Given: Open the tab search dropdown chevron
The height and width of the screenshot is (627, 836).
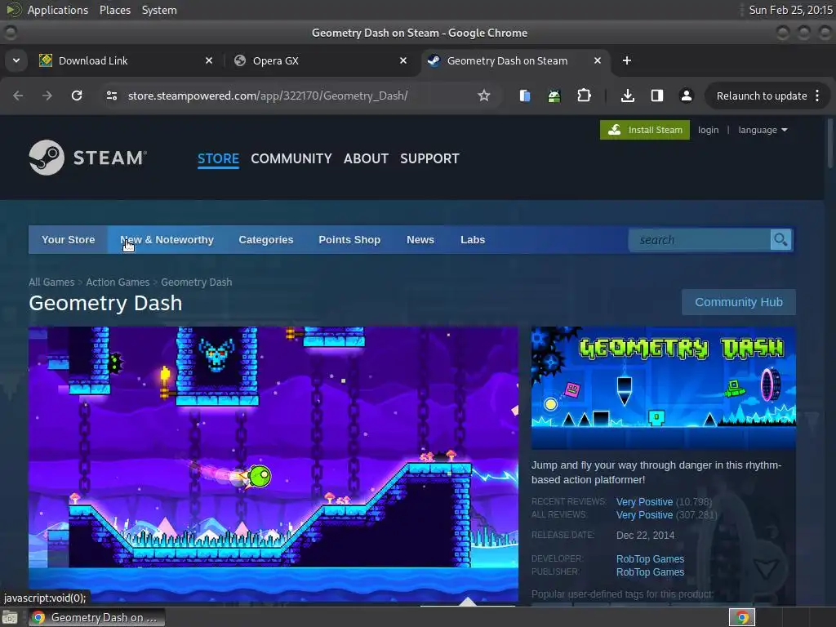Looking at the screenshot, I should [x=16, y=60].
